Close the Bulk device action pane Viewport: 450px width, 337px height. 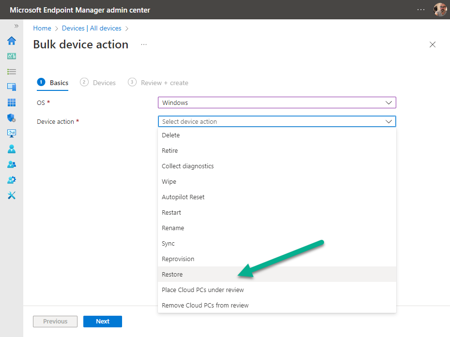pyautogui.click(x=432, y=44)
